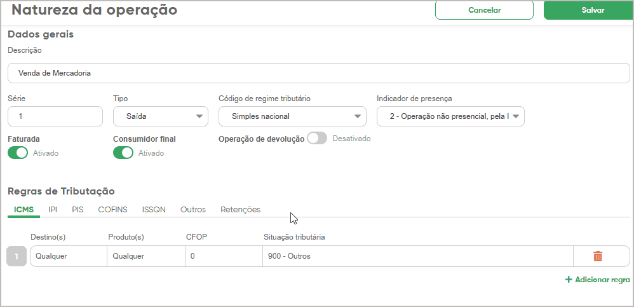
Task: Toggle the Faturada switch
Action: coord(18,153)
